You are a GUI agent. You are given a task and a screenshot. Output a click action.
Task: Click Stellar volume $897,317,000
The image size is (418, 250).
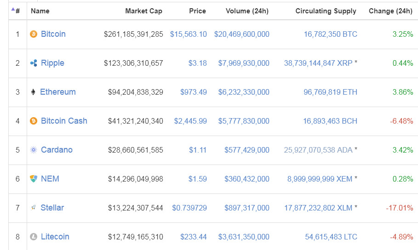[247, 208]
